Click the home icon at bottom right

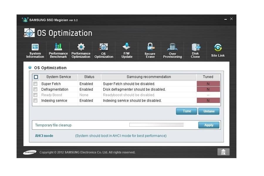(x=223, y=152)
